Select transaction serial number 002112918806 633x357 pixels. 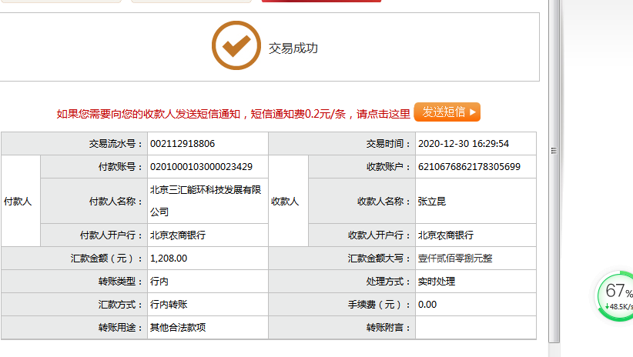[x=183, y=144]
